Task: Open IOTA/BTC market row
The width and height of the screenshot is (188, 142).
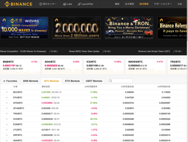Action: [x=93, y=103]
